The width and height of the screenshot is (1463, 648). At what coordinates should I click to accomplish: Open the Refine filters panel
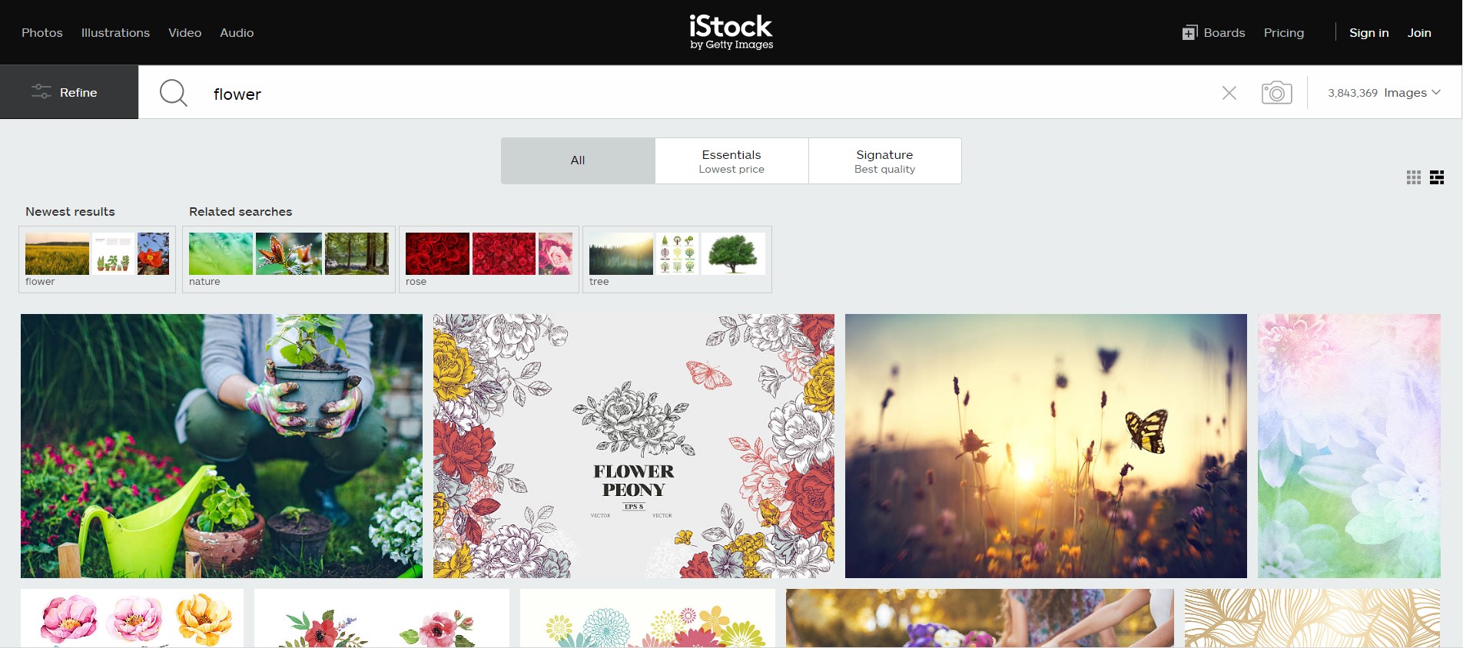pos(69,92)
